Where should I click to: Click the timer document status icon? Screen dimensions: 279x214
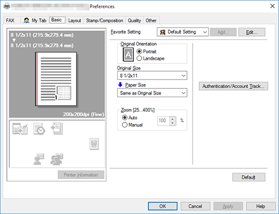click(39, 129)
